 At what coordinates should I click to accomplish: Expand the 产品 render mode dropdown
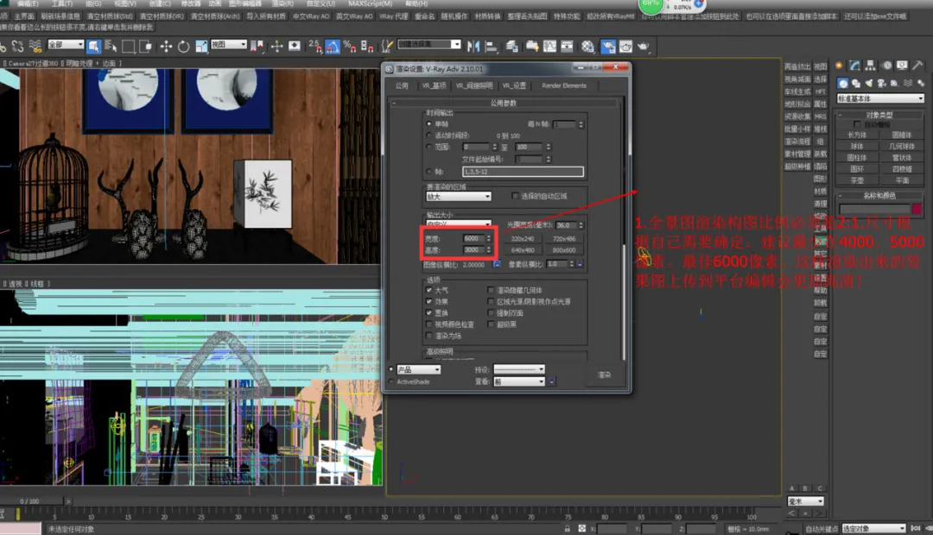(x=418, y=369)
